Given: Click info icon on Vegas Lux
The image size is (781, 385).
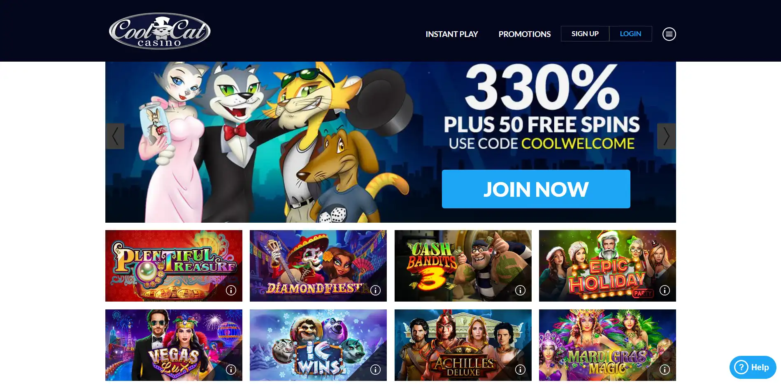Looking at the screenshot, I should tap(231, 370).
